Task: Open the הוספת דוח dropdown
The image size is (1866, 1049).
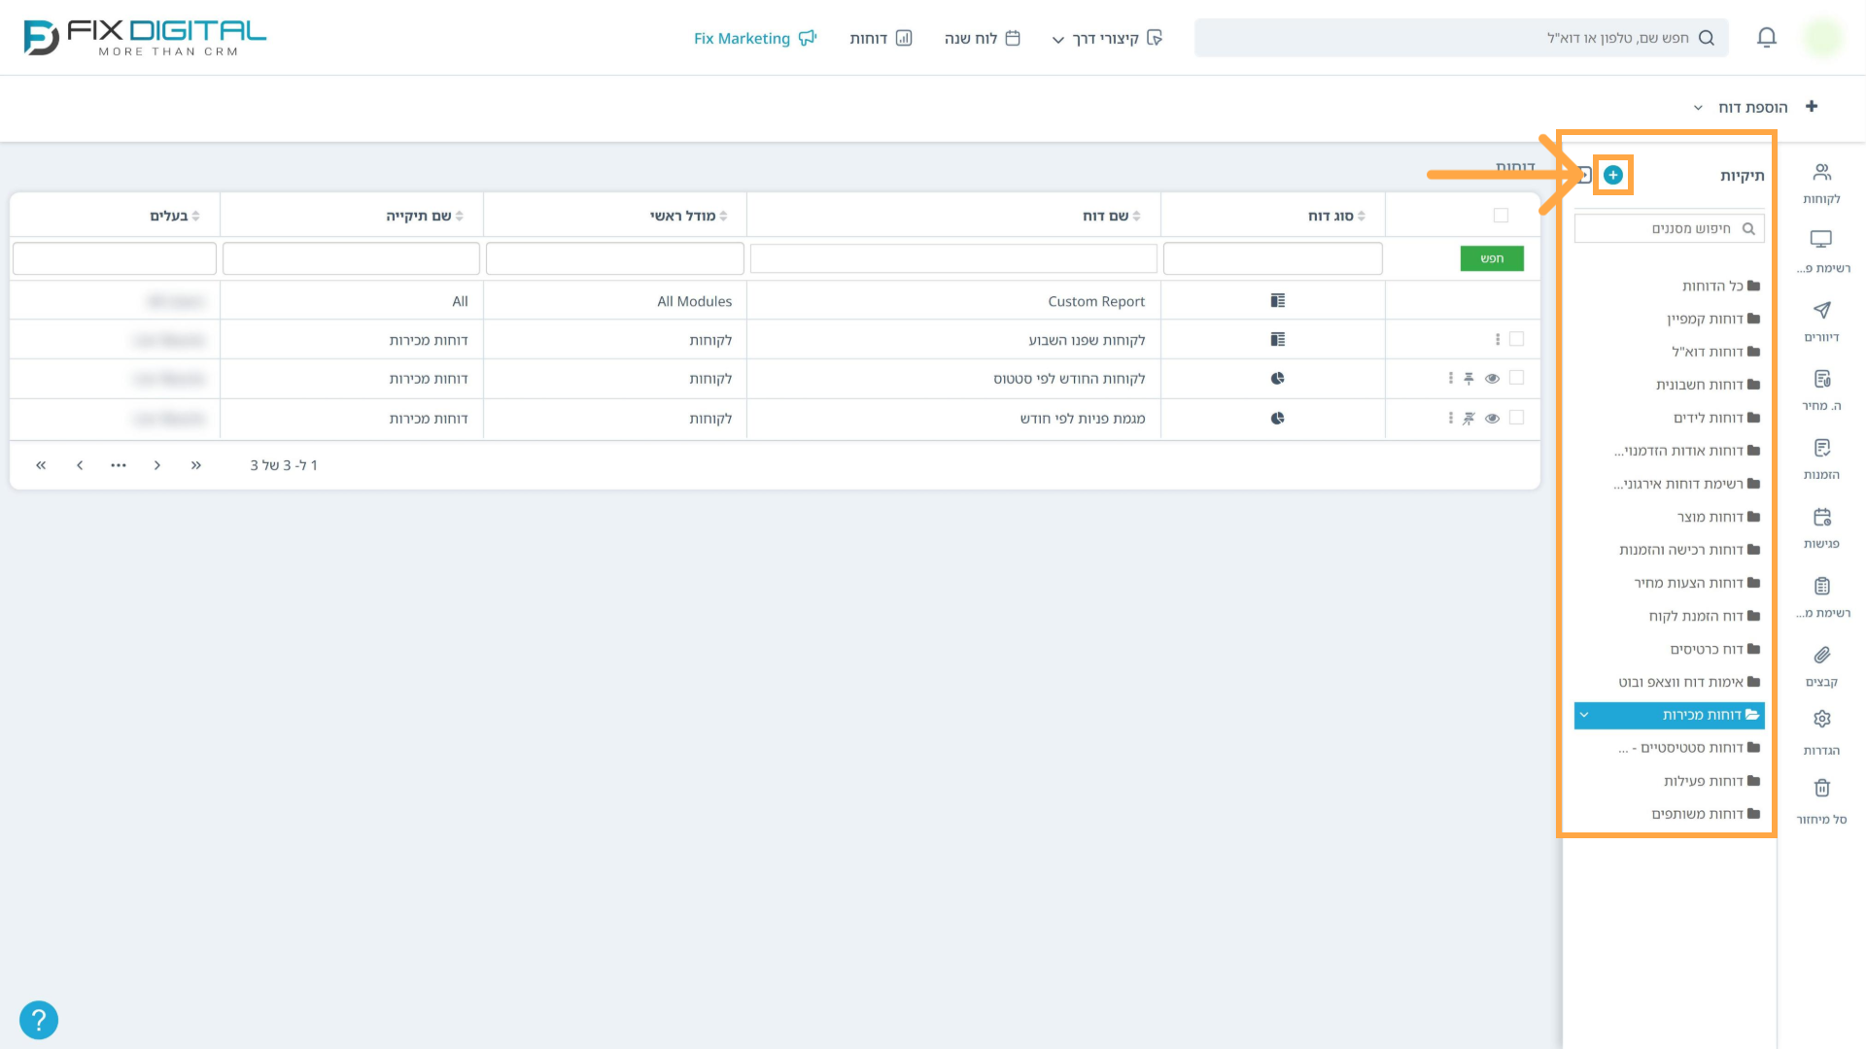Action: pos(1753,107)
